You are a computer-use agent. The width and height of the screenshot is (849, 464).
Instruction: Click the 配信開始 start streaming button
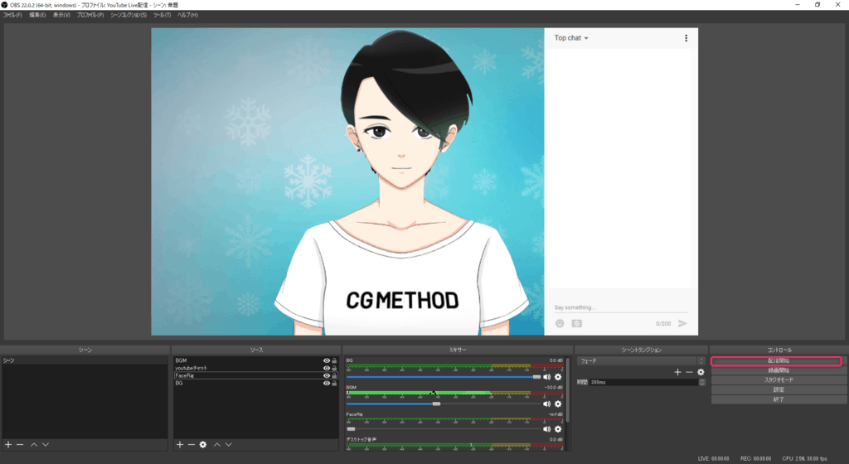coord(777,361)
